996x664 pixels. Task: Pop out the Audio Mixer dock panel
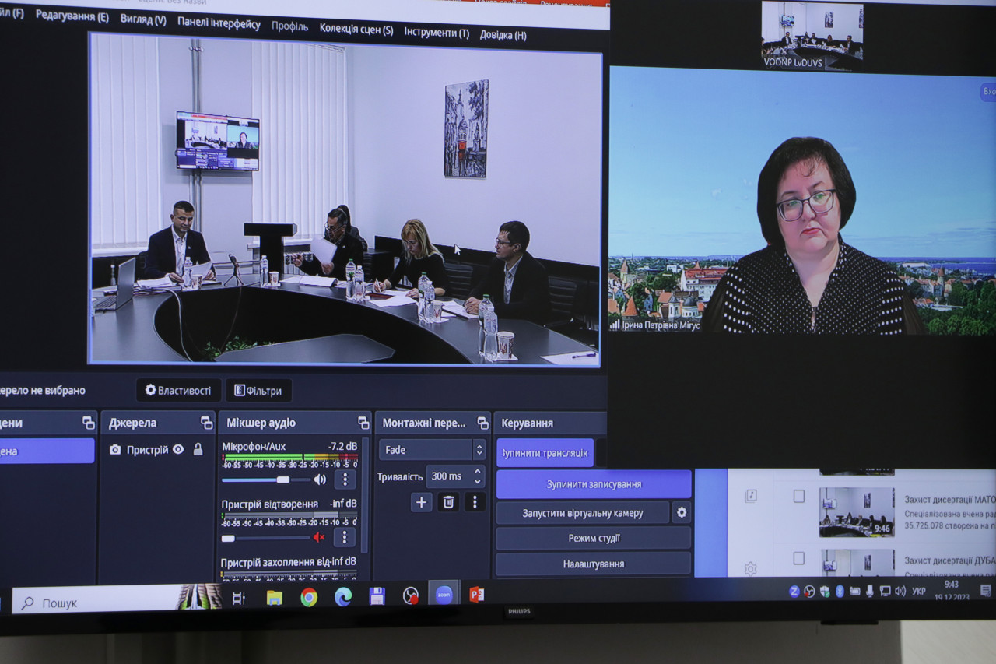pos(363,423)
